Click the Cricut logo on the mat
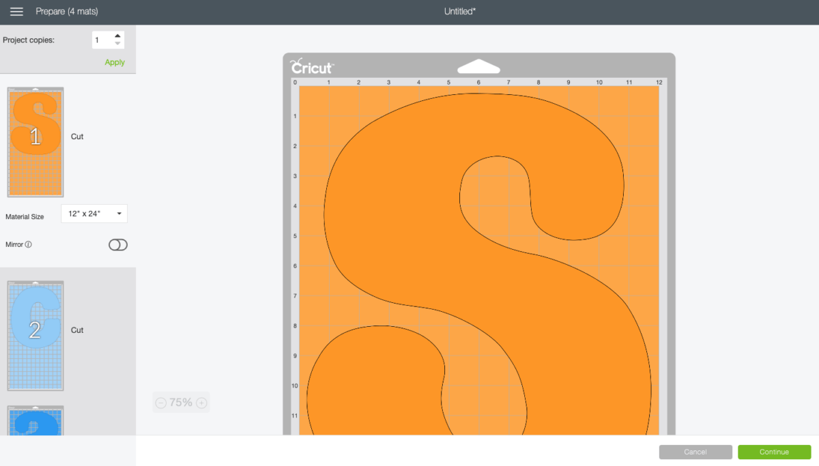819x466 pixels. [x=311, y=67]
